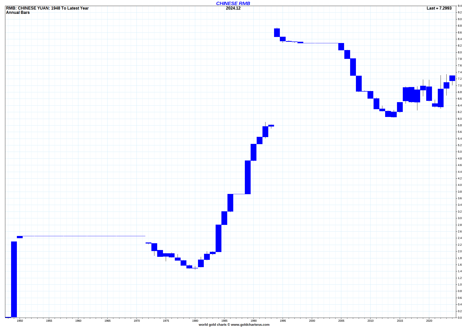
Task: Click the 4.0 y-axis value
Action: pyautogui.click(x=460, y=185)
